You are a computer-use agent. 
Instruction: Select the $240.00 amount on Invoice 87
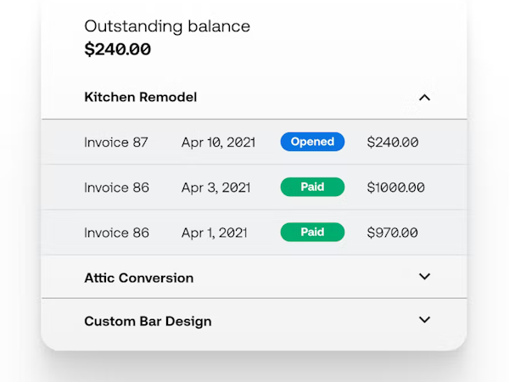pyautogui.click(x=393, y=143)
